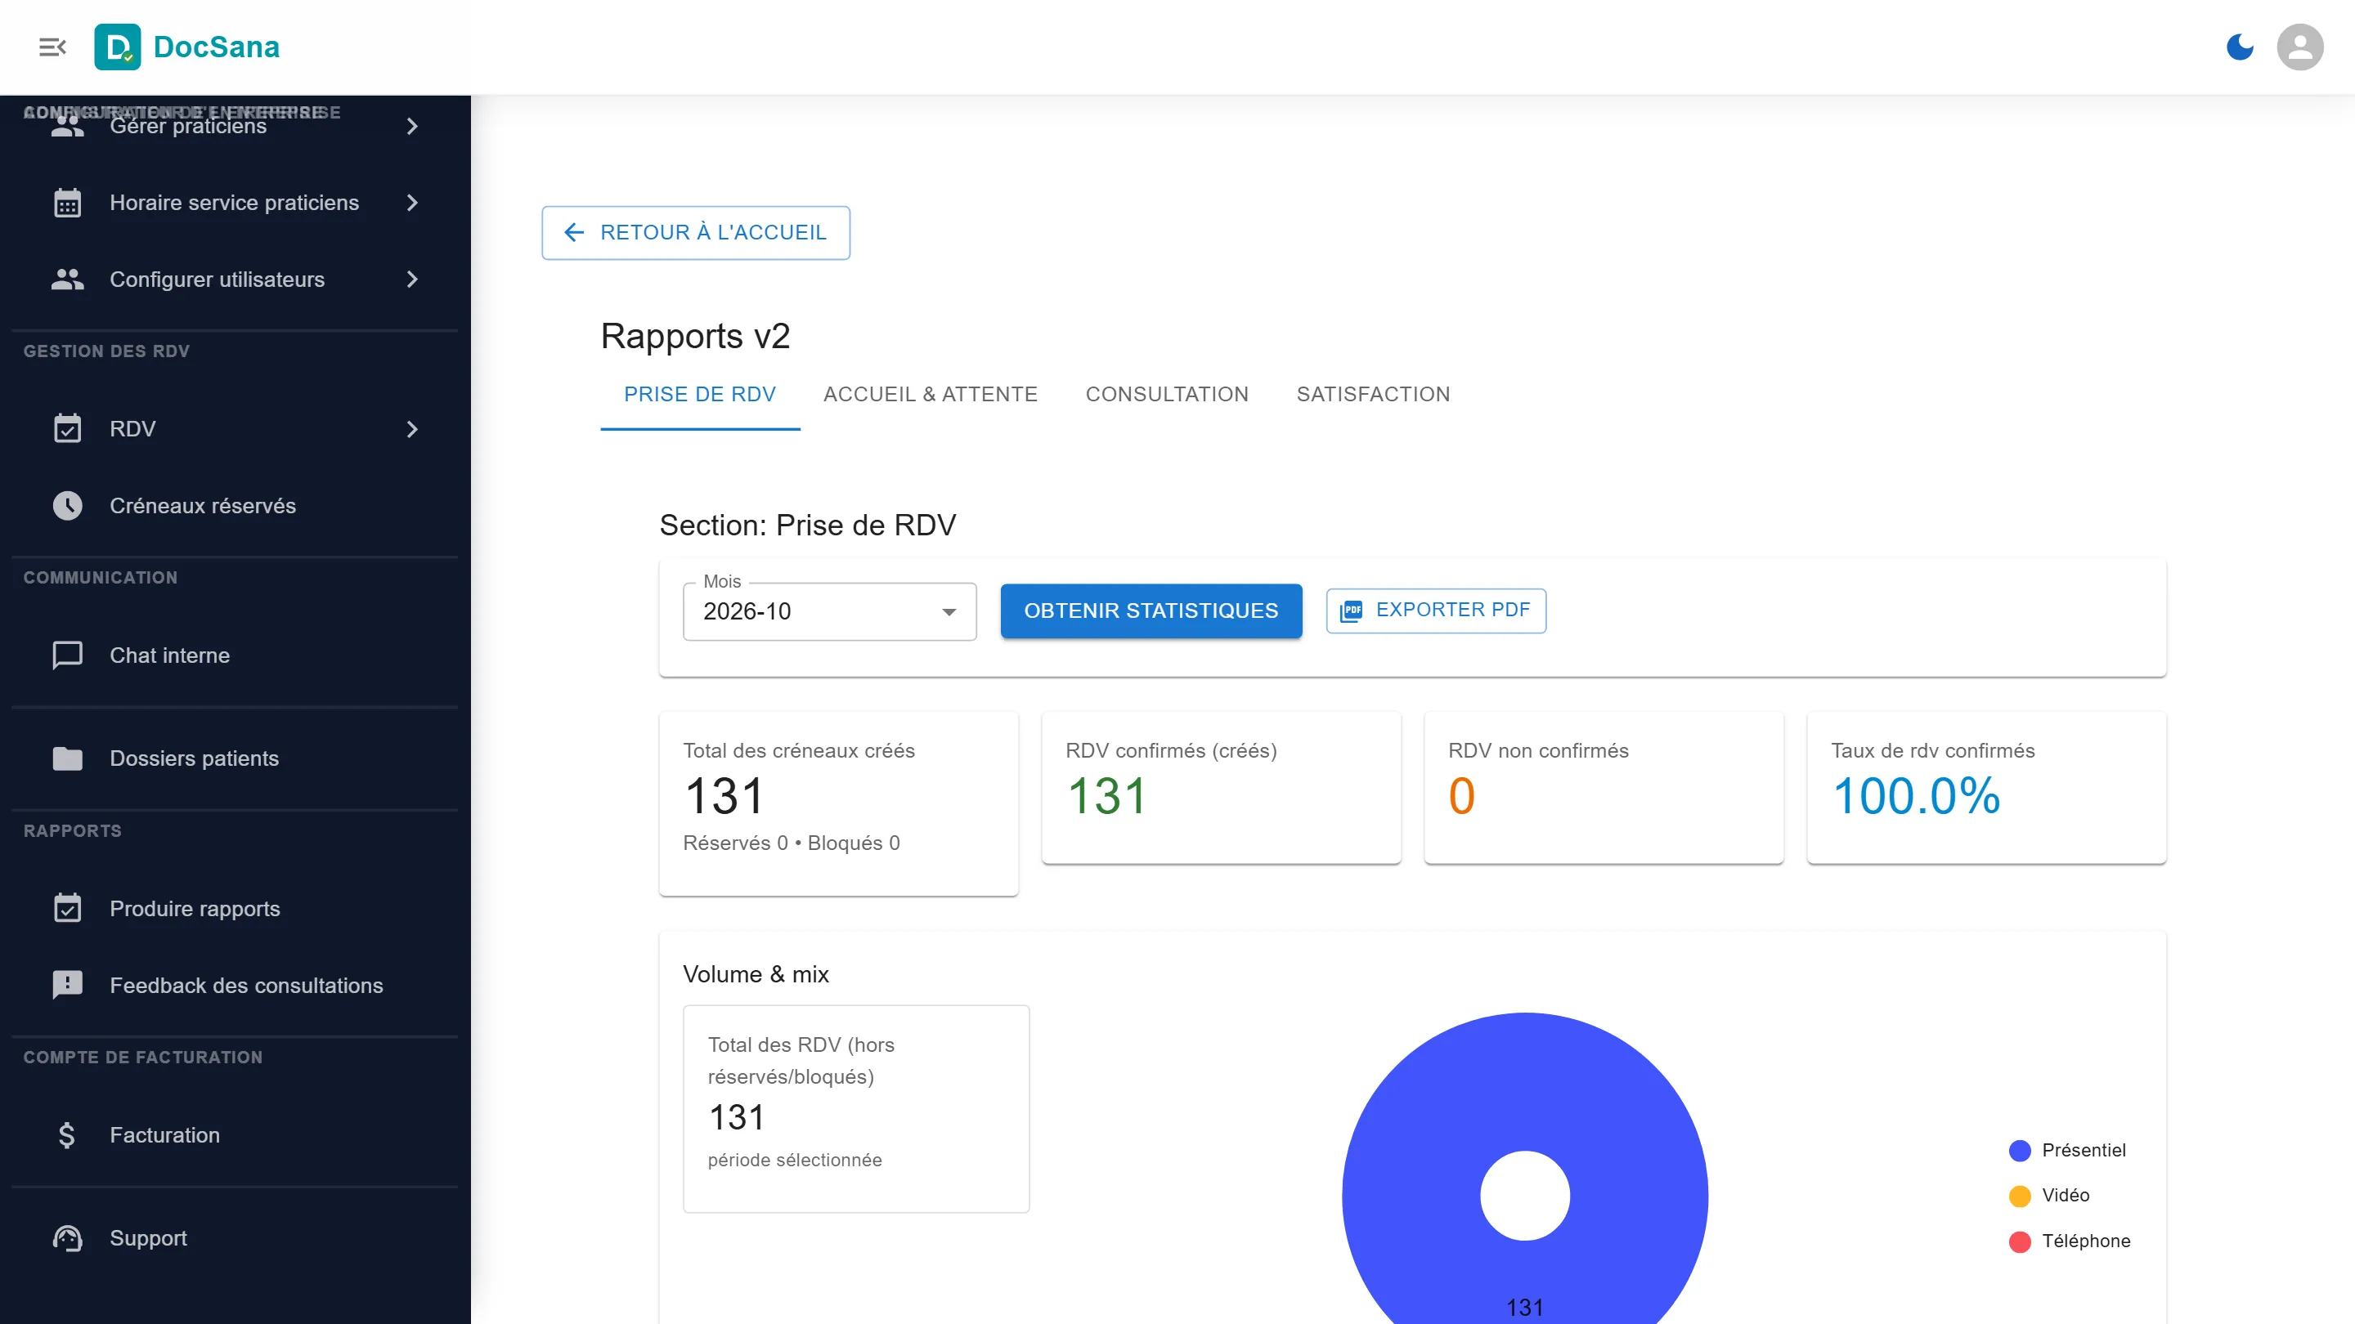
Task: Click the Configurer utilisateurs people icon
Action: 67,280
